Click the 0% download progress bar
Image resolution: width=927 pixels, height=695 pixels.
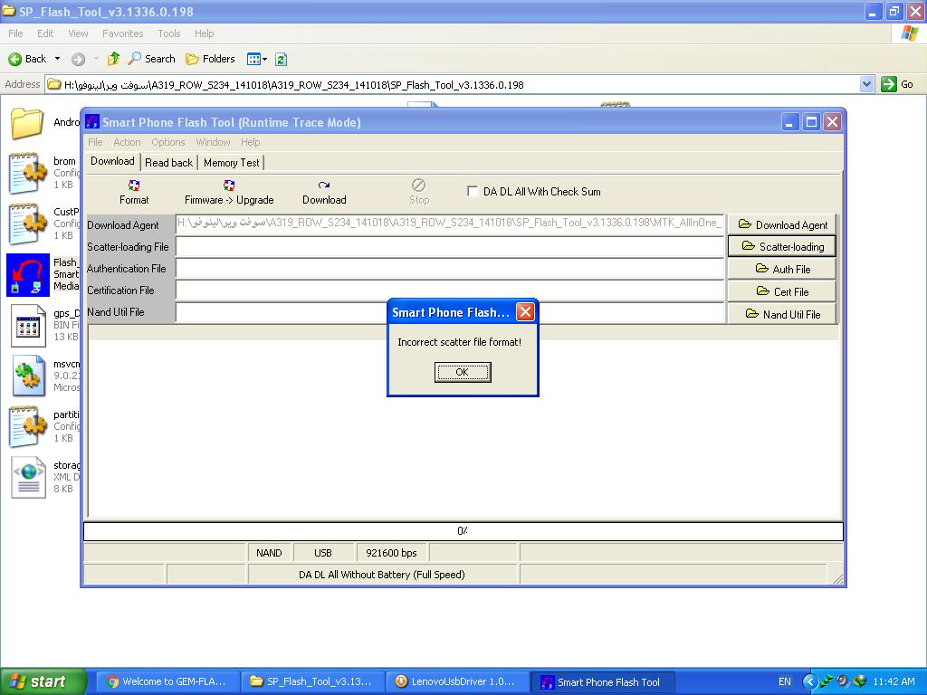463,531
